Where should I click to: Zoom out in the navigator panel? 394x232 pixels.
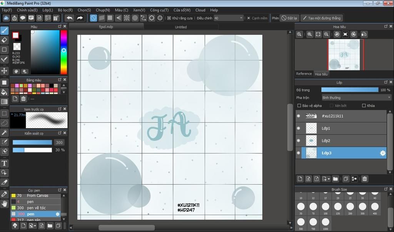(326, 35)
